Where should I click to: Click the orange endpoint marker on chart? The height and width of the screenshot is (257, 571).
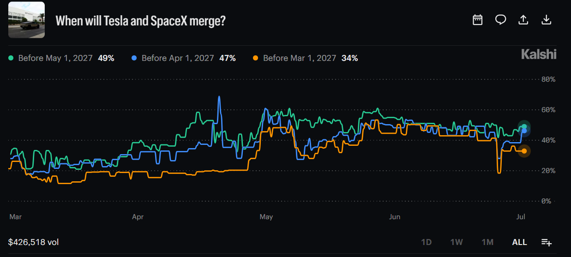(x=524, y=151)
